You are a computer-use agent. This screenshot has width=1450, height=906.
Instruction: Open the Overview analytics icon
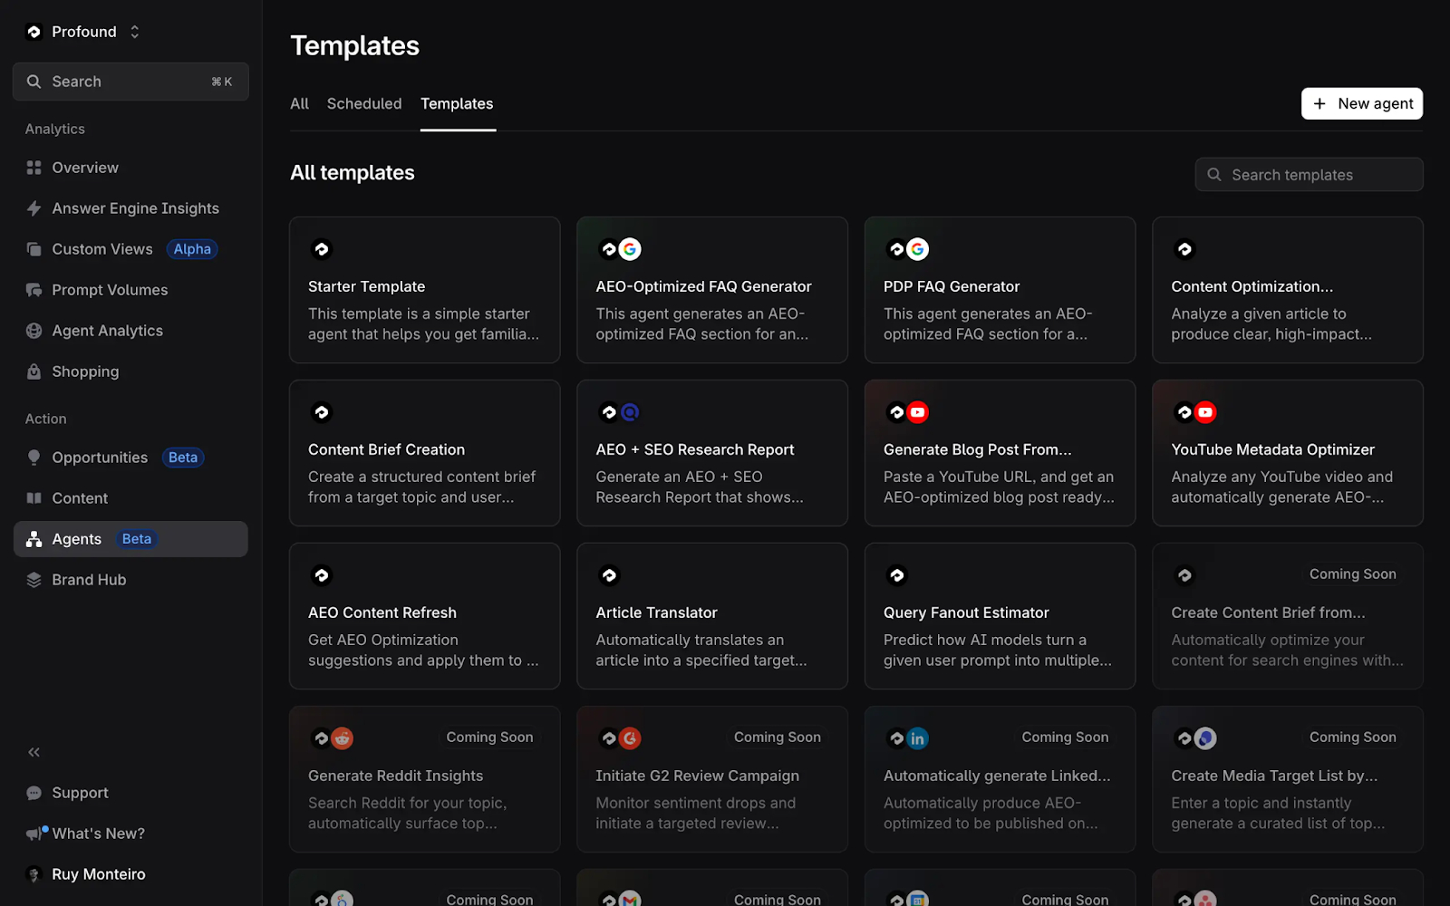coord(34,167)
